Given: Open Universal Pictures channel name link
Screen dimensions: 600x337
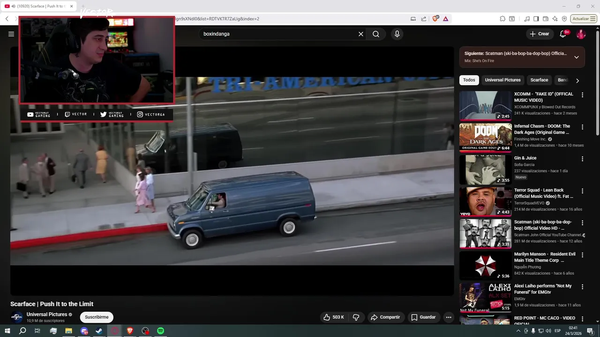Looking at the screenshot, I should point(47,315).
